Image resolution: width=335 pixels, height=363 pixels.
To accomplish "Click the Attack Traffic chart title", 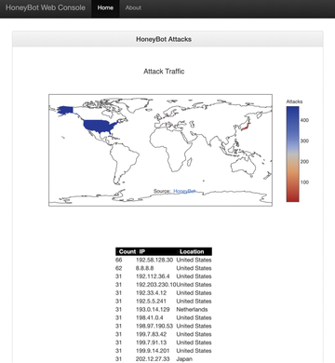I will [x=164, y=72].
